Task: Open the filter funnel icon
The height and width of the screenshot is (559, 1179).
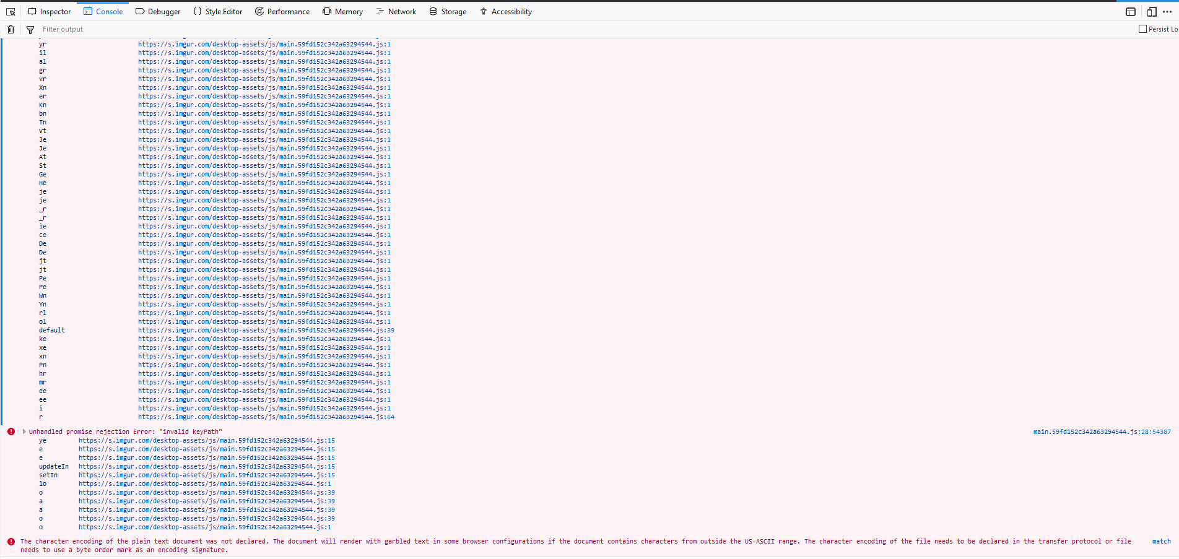Action: [x=30, y=28]
